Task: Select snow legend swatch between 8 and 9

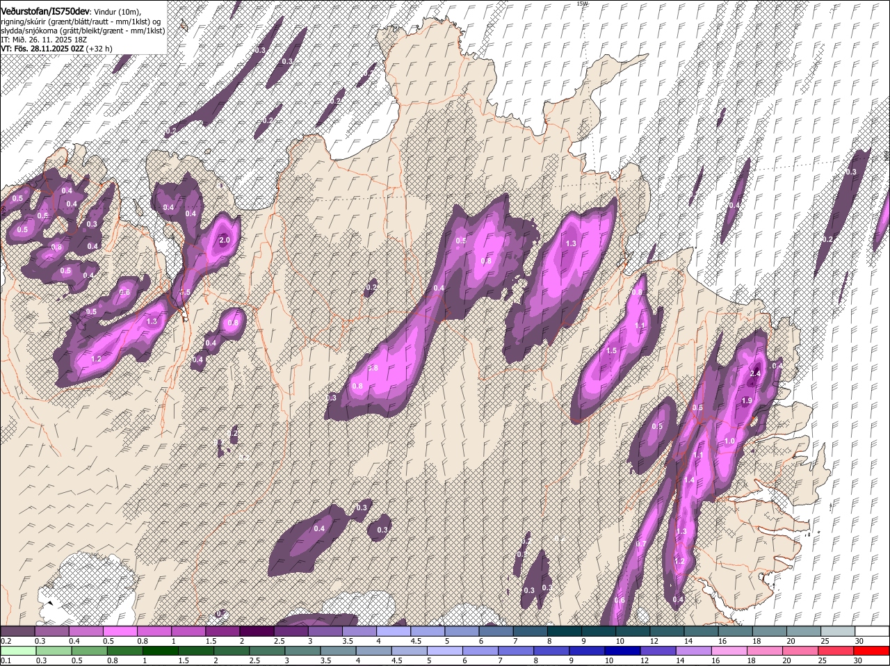Action: [x=566, y=631]
